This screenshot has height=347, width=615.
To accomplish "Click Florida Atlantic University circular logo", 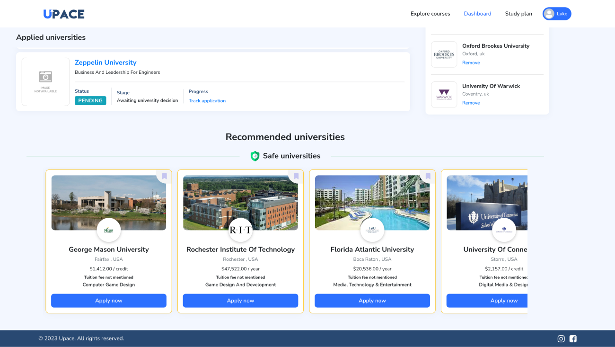I will pyautogui.click(x=372, y=230).
